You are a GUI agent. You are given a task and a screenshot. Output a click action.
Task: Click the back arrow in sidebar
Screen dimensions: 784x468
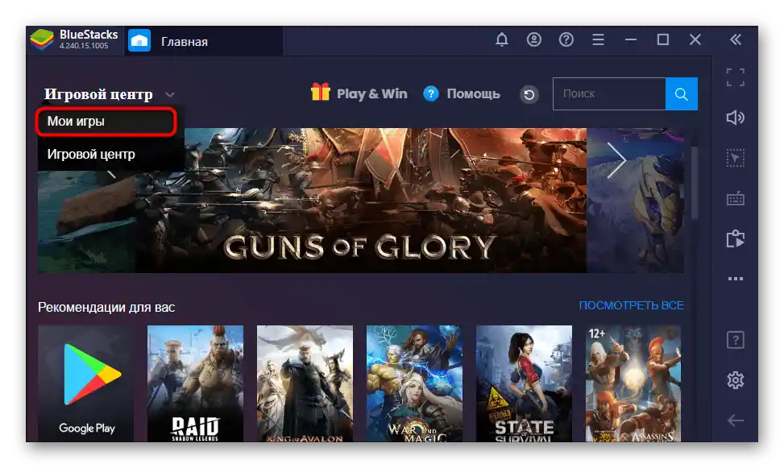point(736,420)
